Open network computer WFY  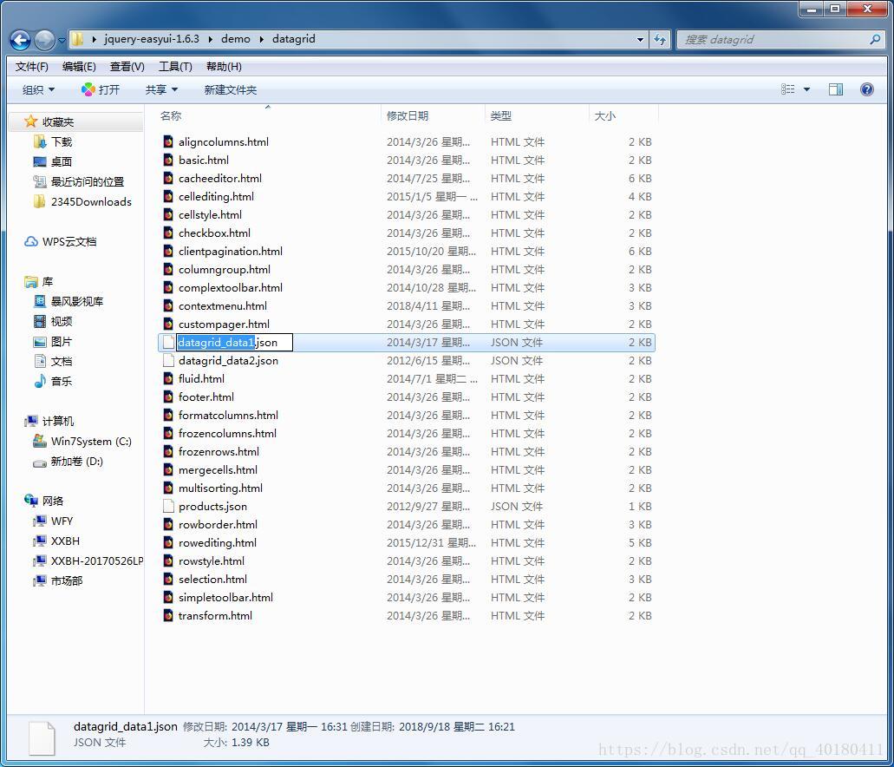point(62,521)
